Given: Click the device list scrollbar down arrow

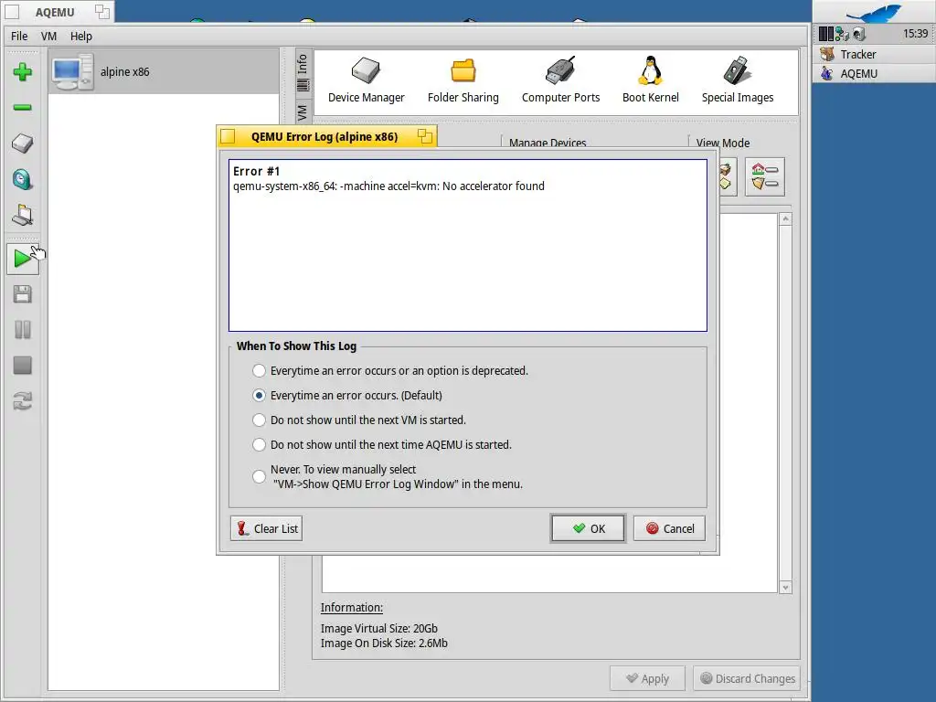Looking at the screenshot, I should [x=785, y=588].
